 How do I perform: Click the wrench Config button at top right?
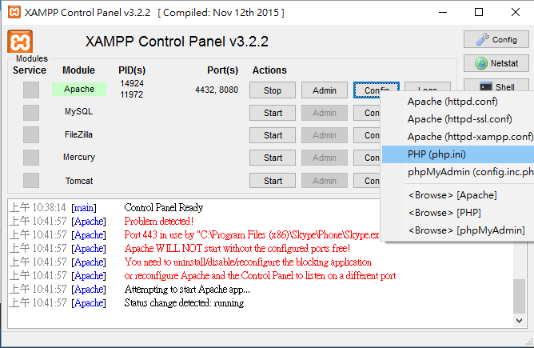496,39
